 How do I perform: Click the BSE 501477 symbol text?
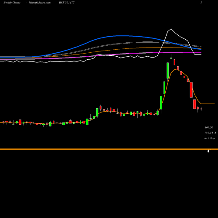click(67, 3)
